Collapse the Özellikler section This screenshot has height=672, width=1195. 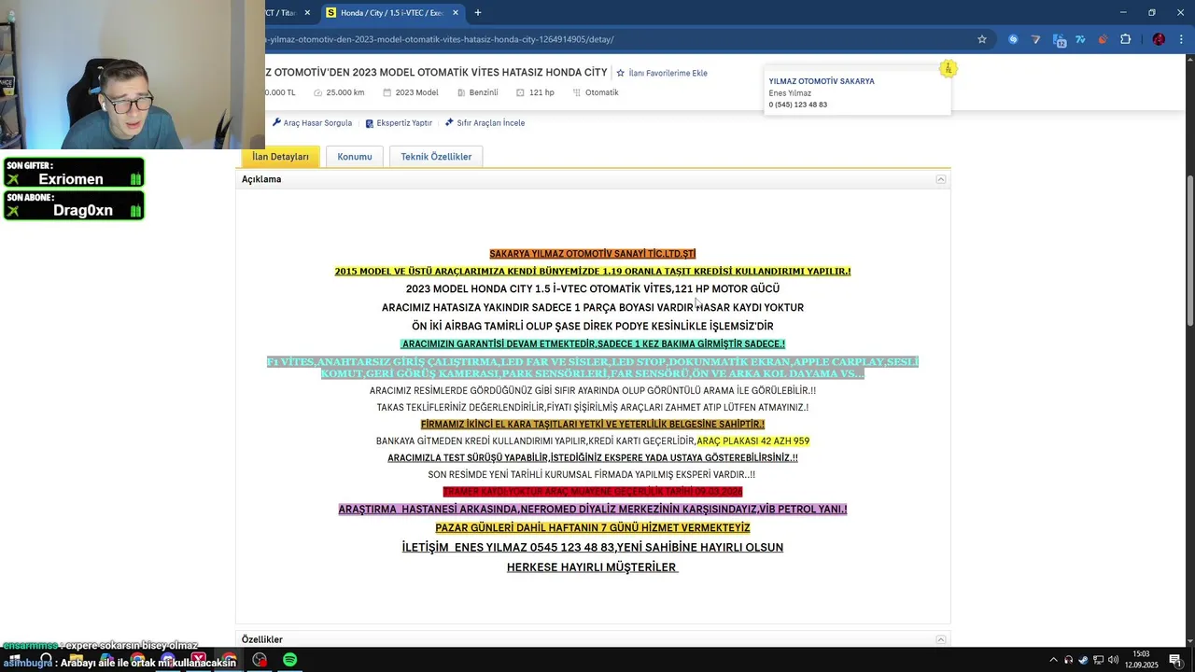click(941, 639)
